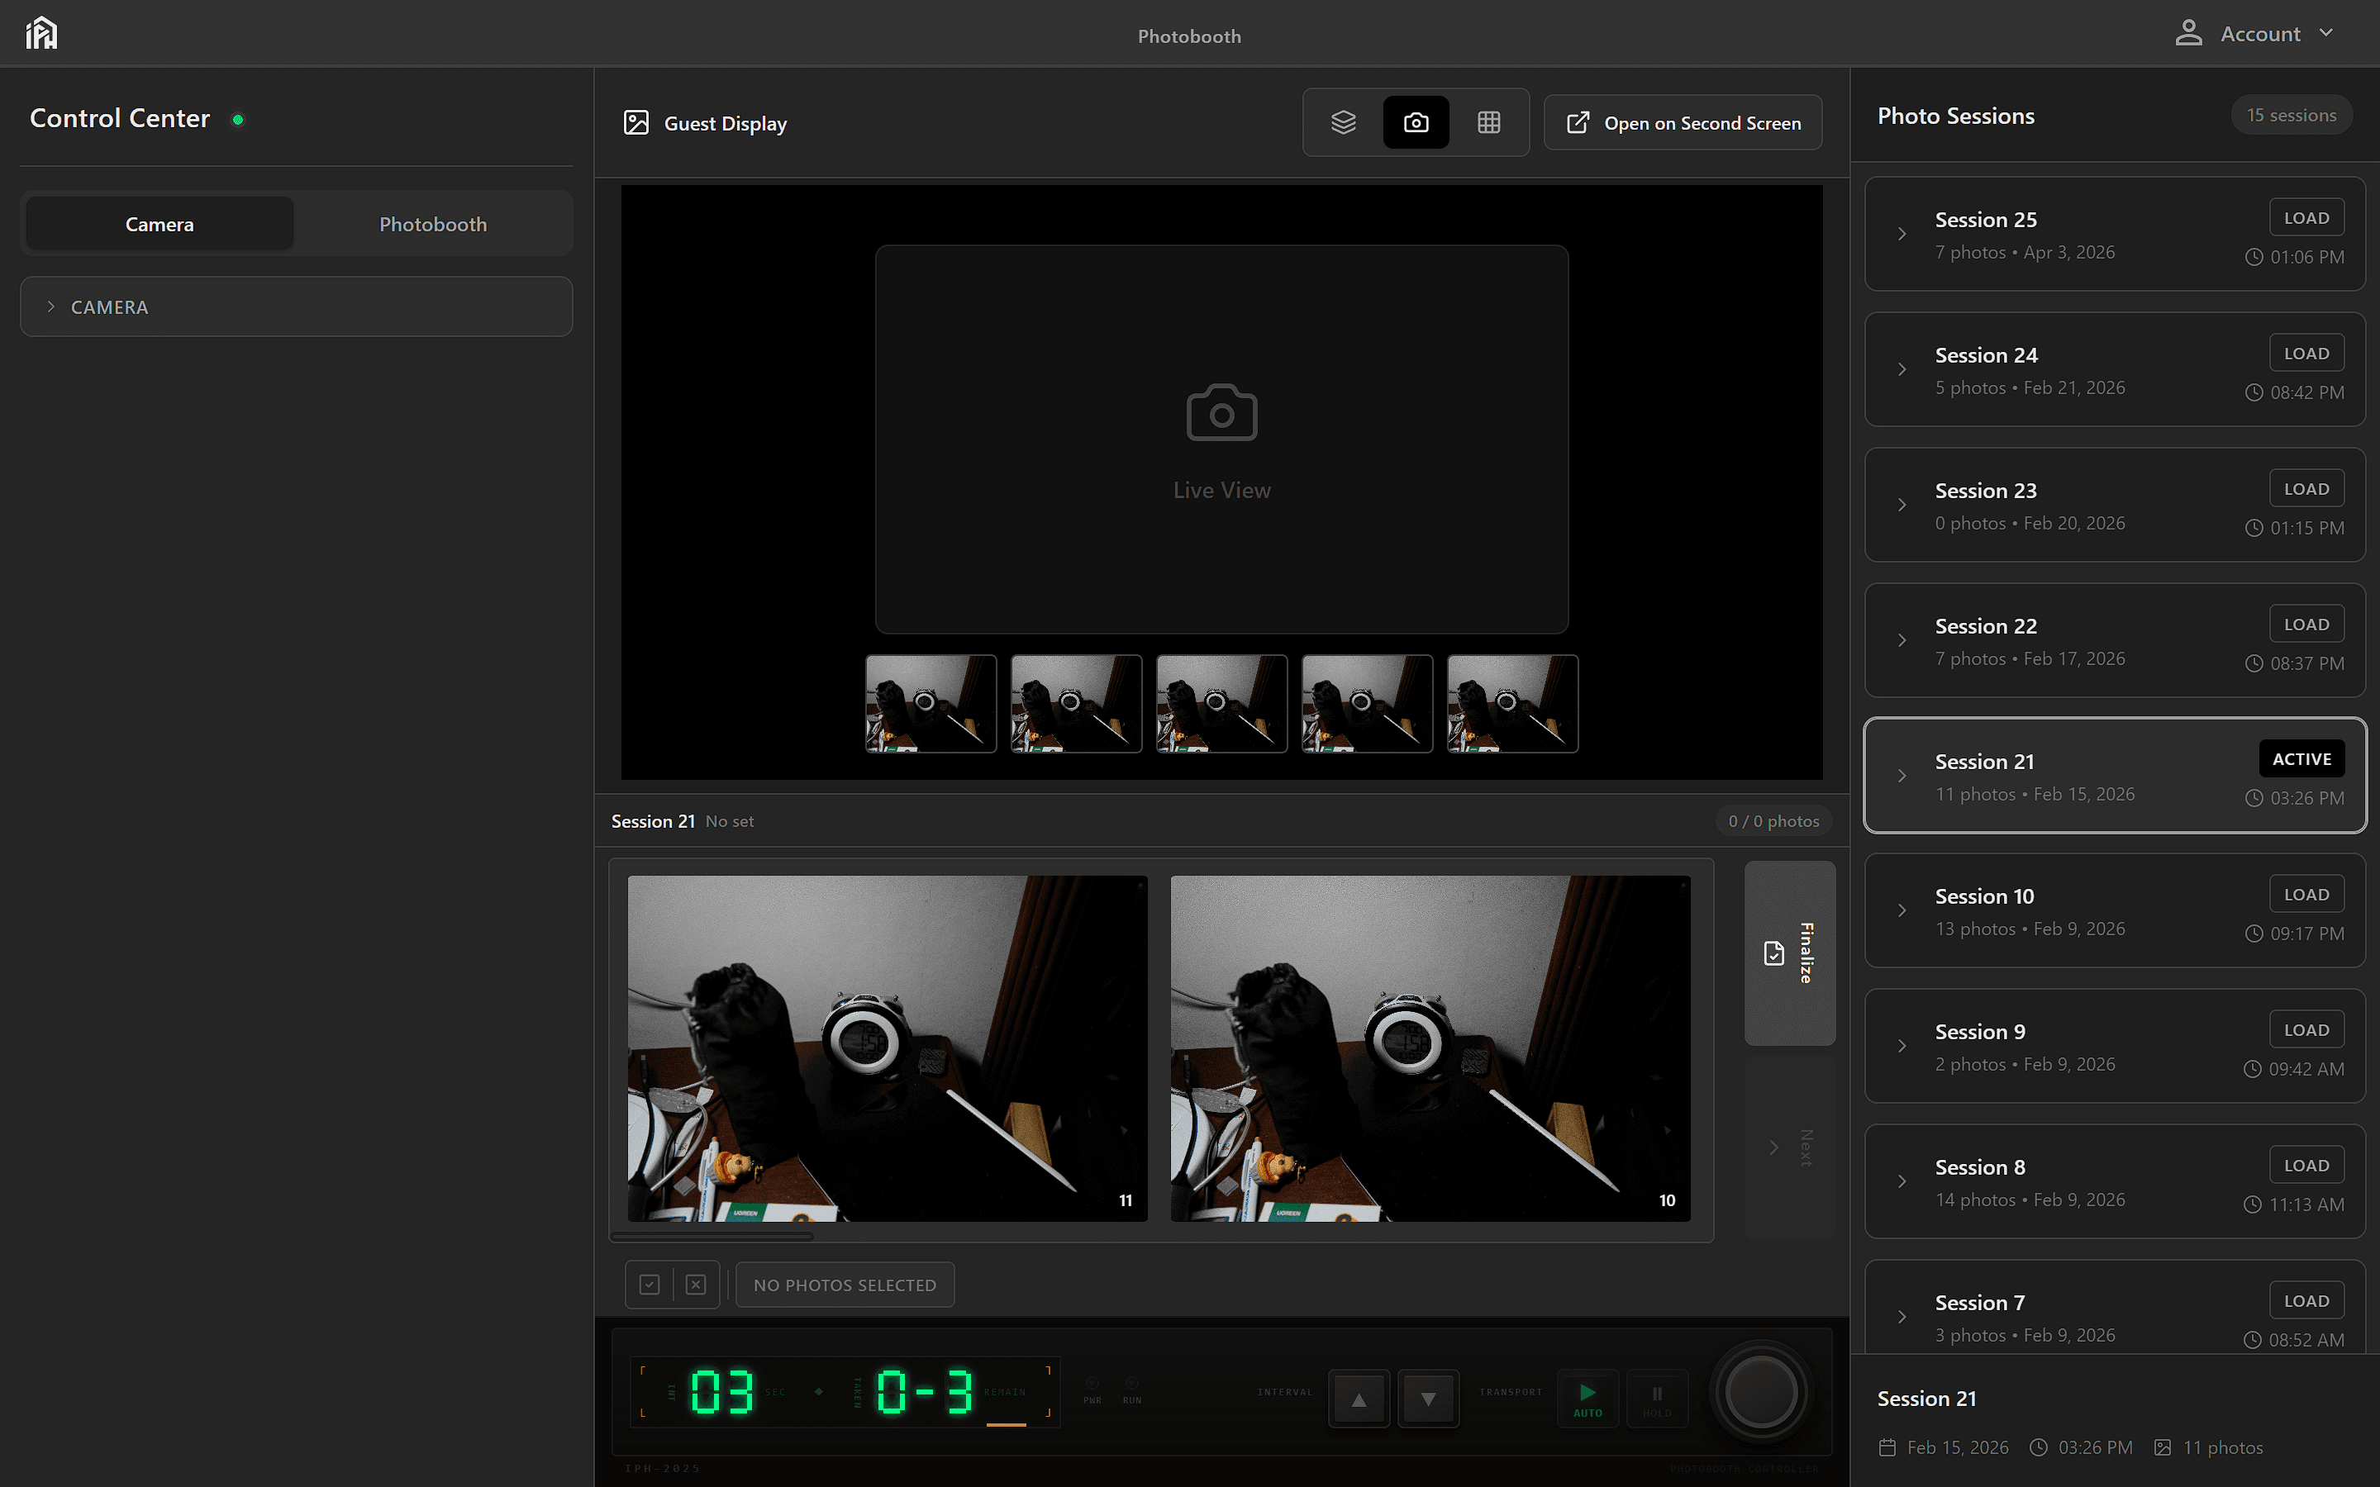Load Session 8
This screenshot has width=2380, height=1487.
pos(2306,1166)
